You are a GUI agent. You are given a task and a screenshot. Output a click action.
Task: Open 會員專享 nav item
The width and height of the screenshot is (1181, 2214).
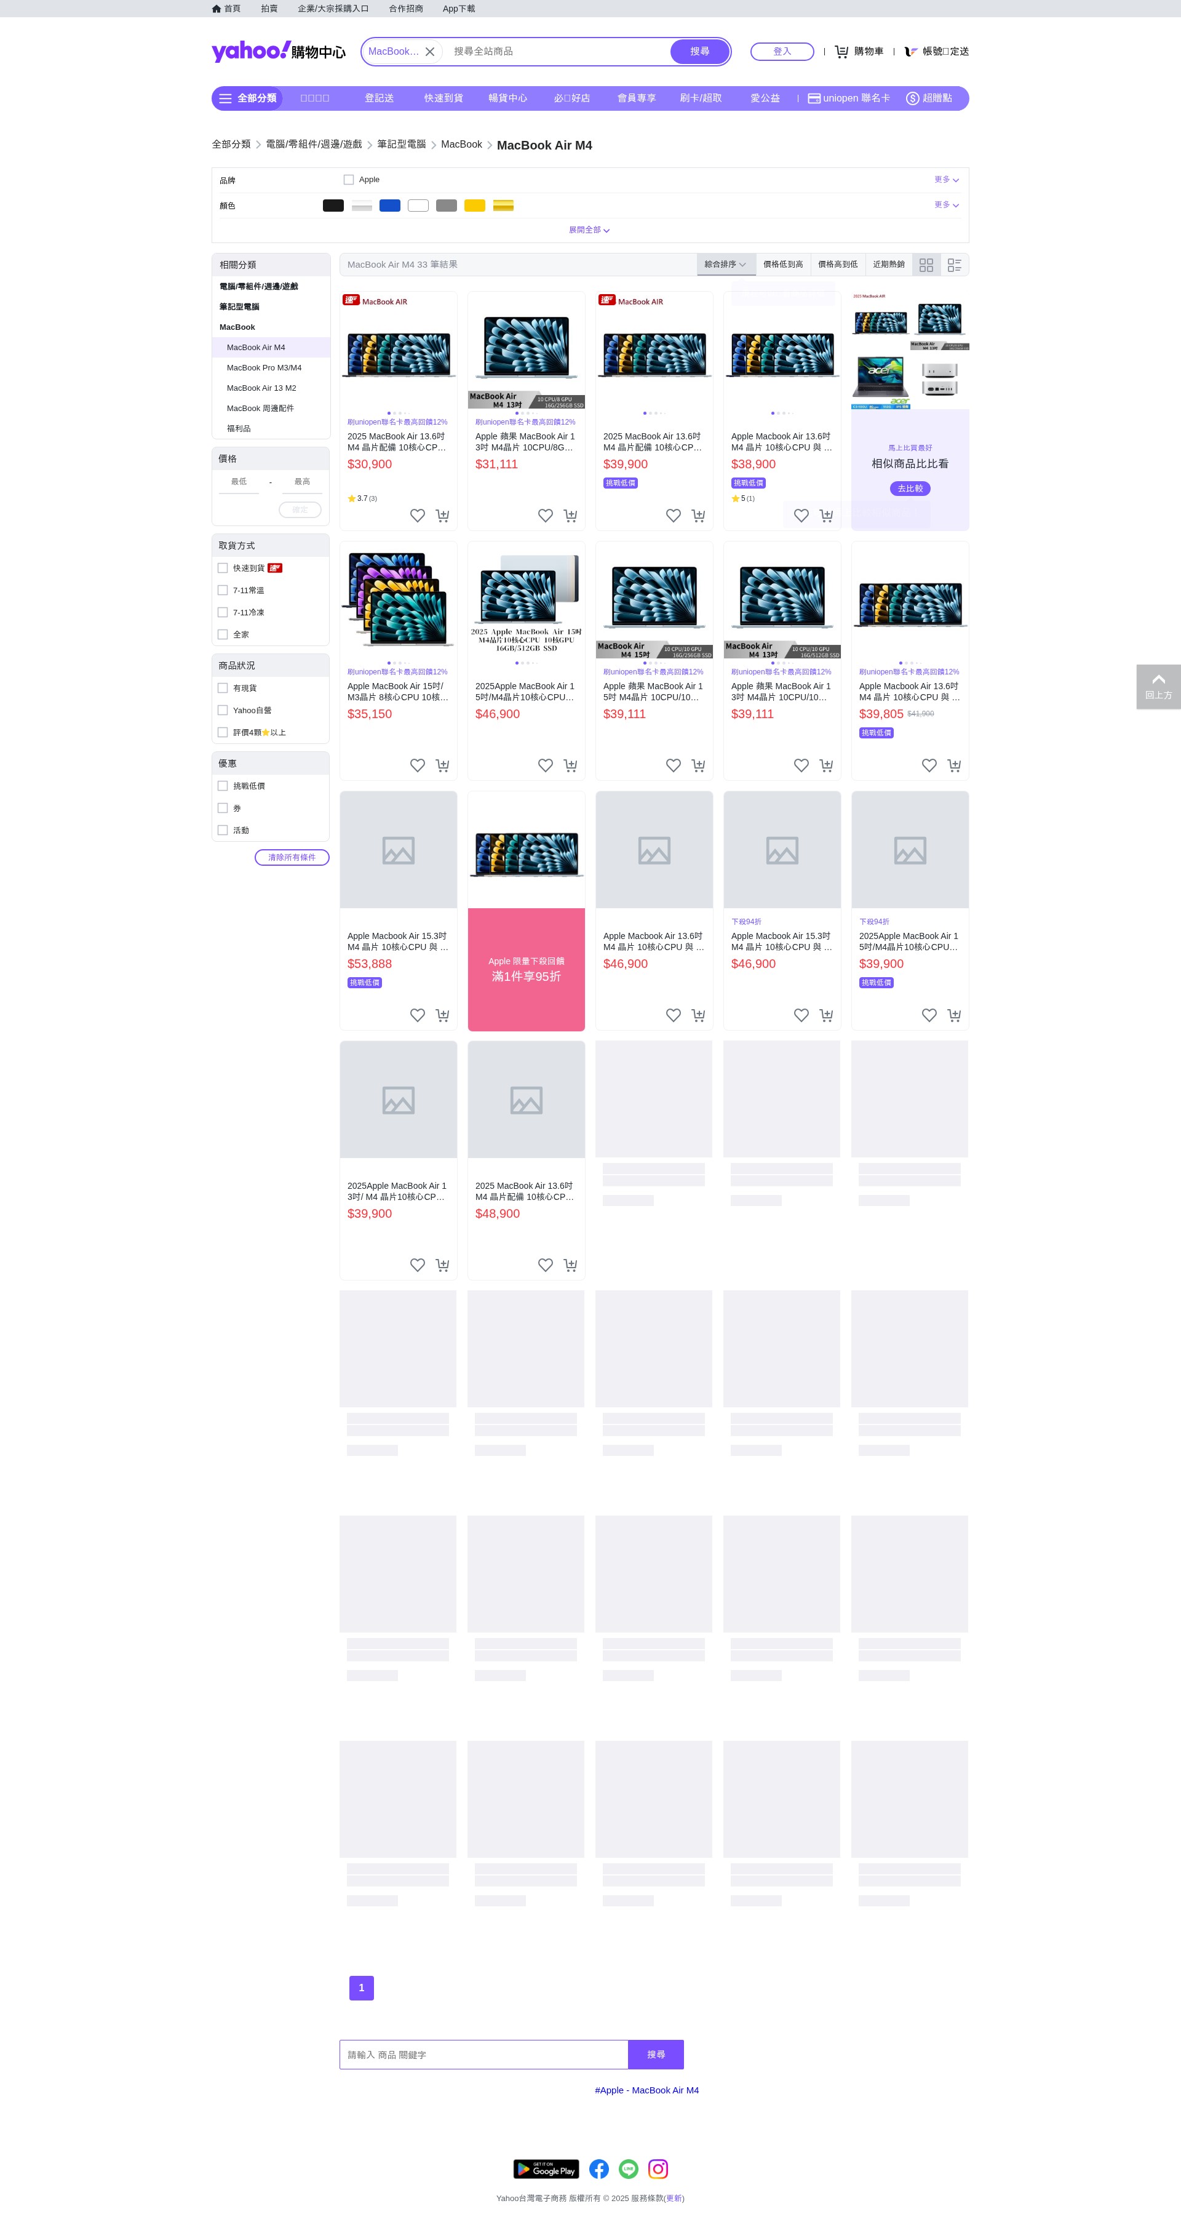637,98
